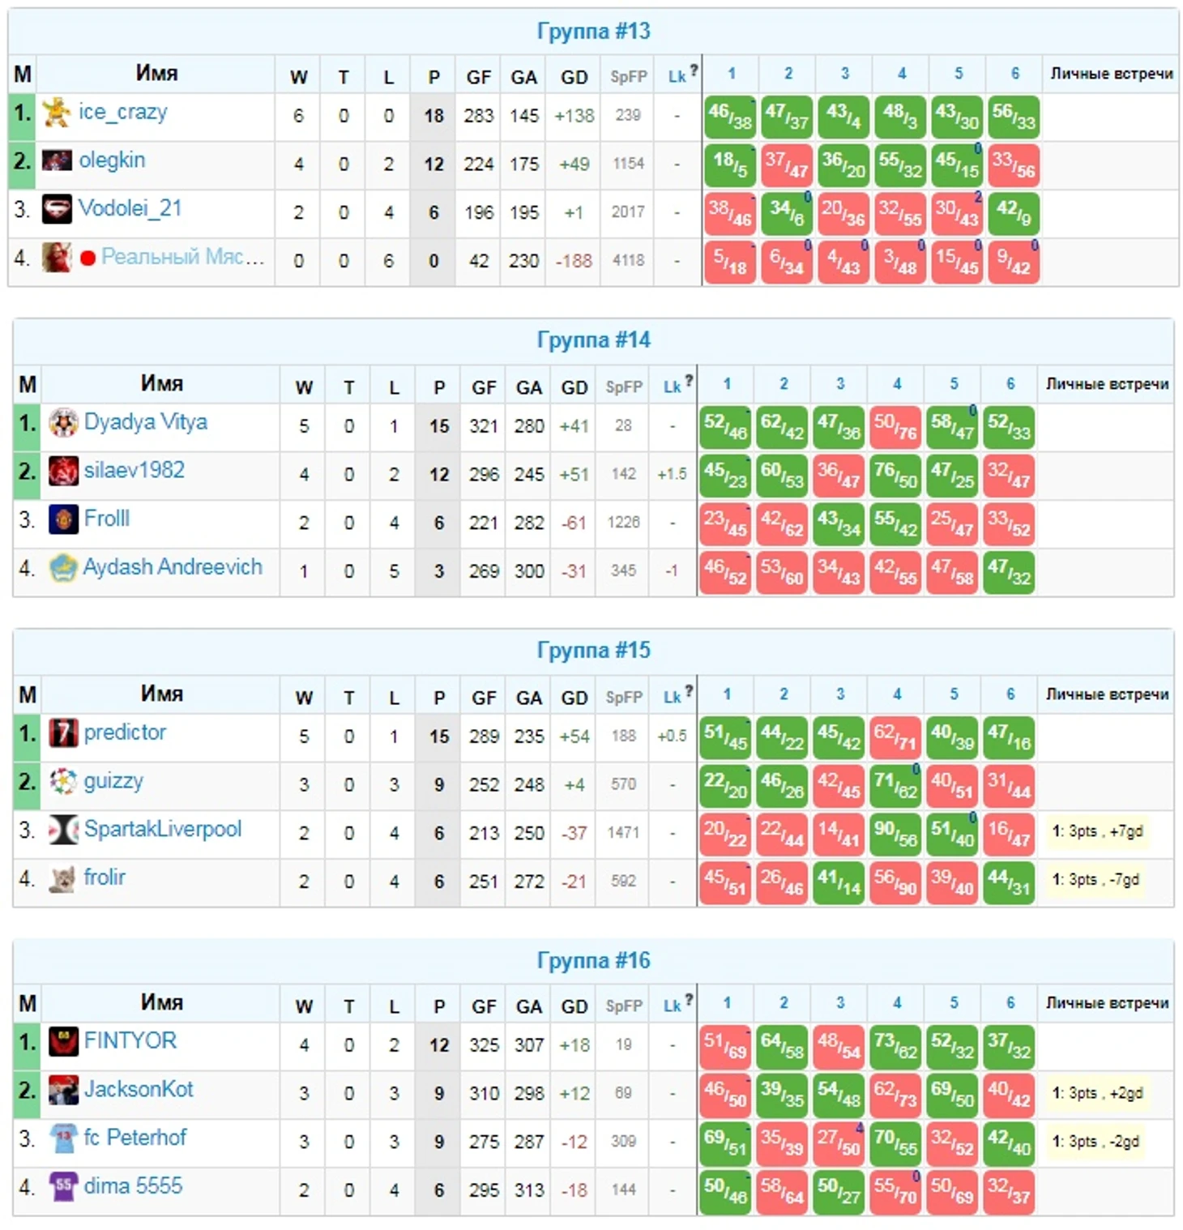The width and height of the screenshot is (1183, 1230).
Task: Click the Группа #16 header
Action: [x=593, y=961]
